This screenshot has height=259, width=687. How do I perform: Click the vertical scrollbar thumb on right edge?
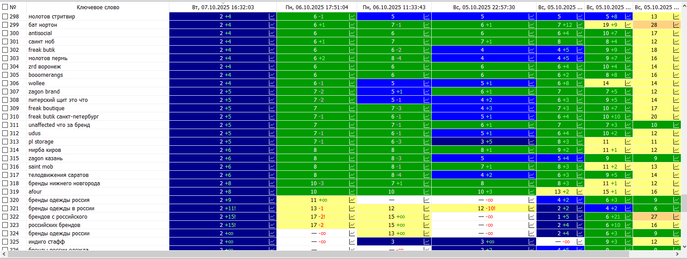(x=683, y=203)
